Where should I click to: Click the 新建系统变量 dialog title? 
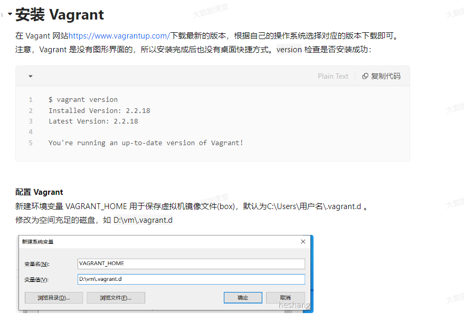[x=37, y=241]
